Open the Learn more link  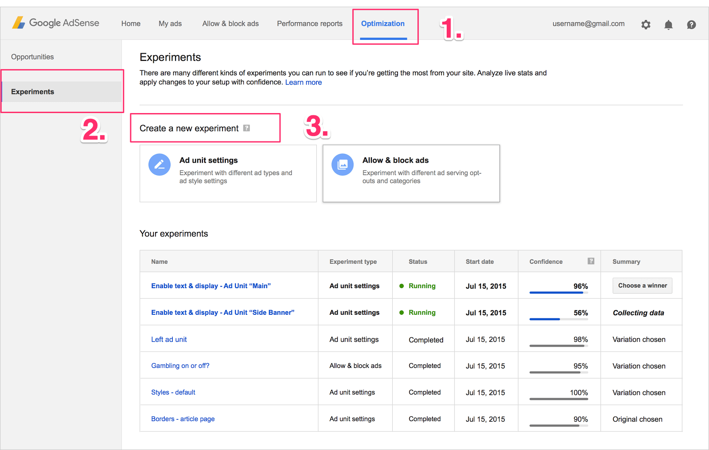point(303,82)
